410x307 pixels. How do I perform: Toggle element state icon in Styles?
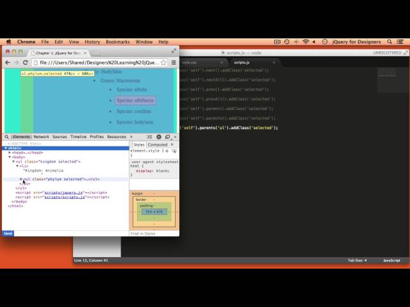tap(174, 151)
